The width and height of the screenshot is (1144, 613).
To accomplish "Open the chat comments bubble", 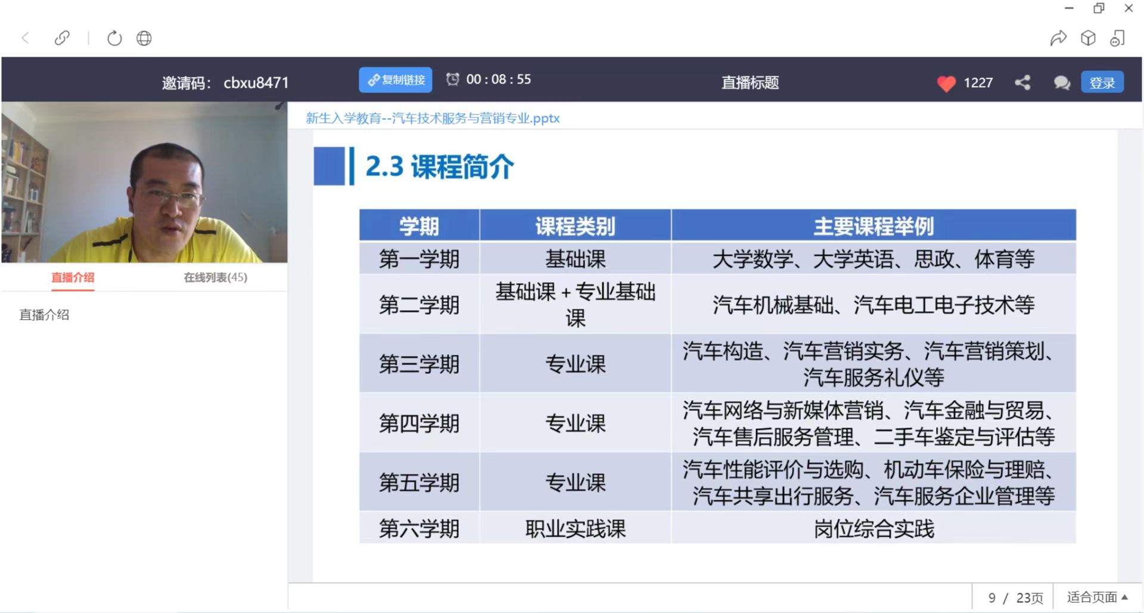I will click(1062, 83).
